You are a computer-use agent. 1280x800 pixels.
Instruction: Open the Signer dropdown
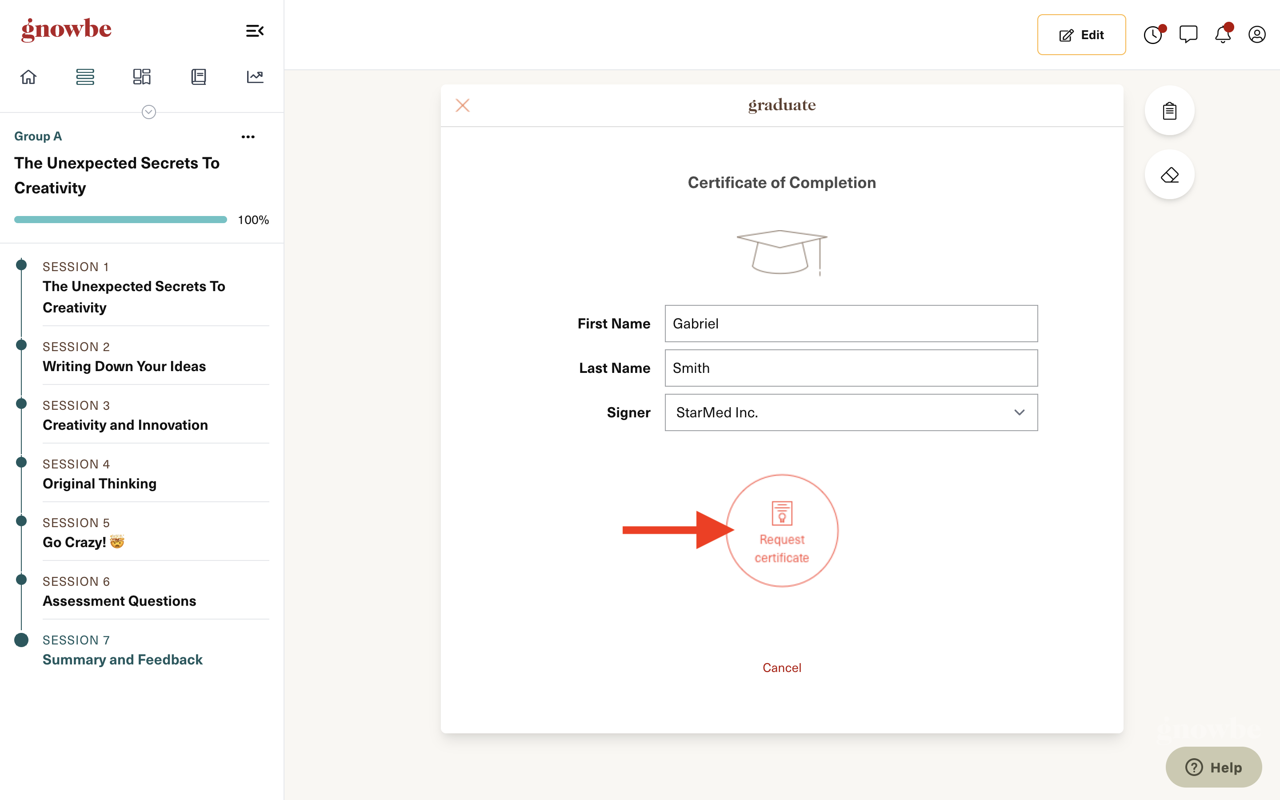pos(851,412)
